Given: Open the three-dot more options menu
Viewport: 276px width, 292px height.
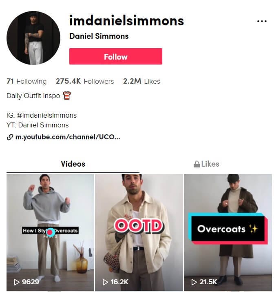Looking at the screenshot, I should tap(262, 21).
